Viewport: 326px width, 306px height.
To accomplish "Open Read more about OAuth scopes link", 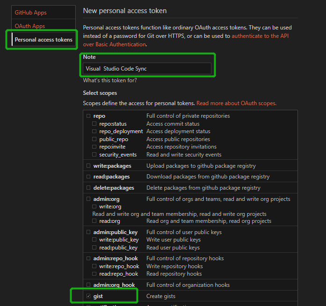I will pyautogui.click(x=236, y=103).
